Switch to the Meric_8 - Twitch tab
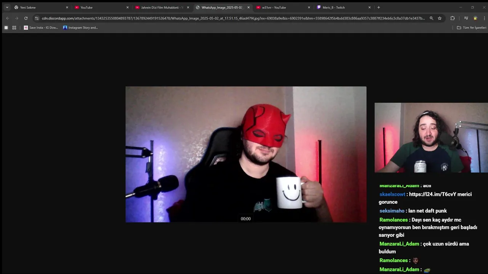Screen dimensions: 488x274 (344, 7)
